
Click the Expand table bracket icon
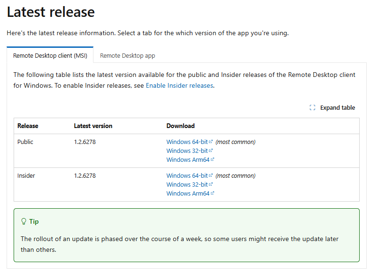coord(312,108)
